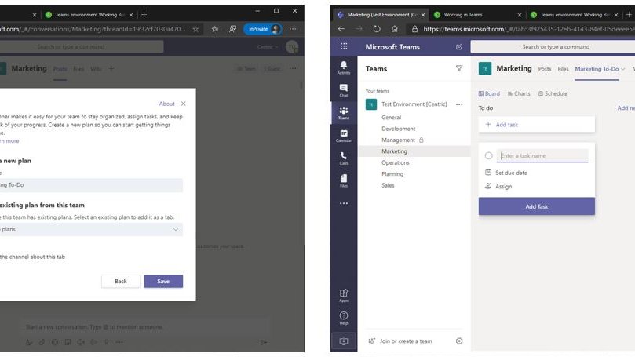
Task: Click Add task row under To do
Action: [537, 125]
